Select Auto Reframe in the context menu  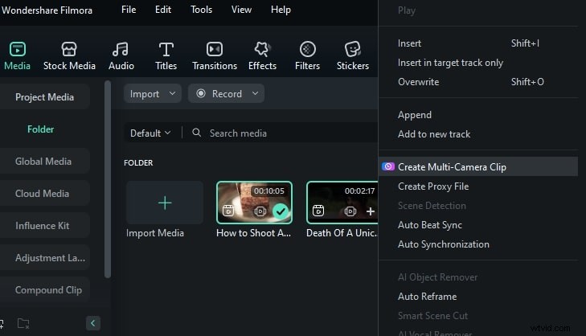tap(478, 297)
